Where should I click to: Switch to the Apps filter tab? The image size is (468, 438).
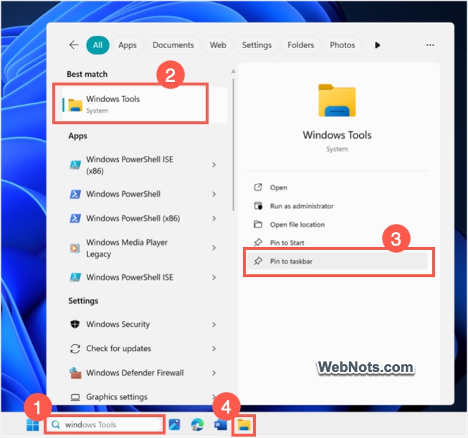(x=128, y=45)
